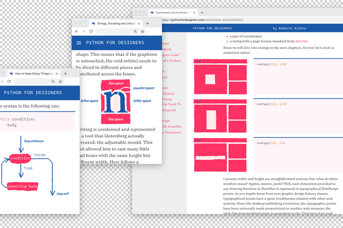Click forward arrow in Strings window
Image resolution: width=343 pixels, height=228 pixels.
coord(84,31)
